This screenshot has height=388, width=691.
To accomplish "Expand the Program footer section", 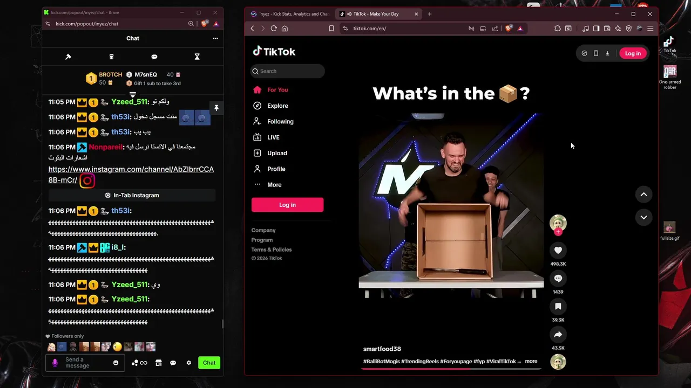I will click(x=262, y=240).
